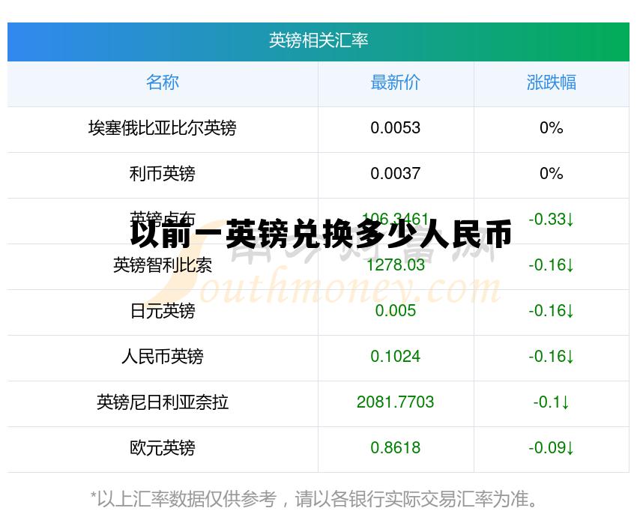The image size is (637, 523).
Task: Select the 涨跌幅 column header
Action: [552, 83]
